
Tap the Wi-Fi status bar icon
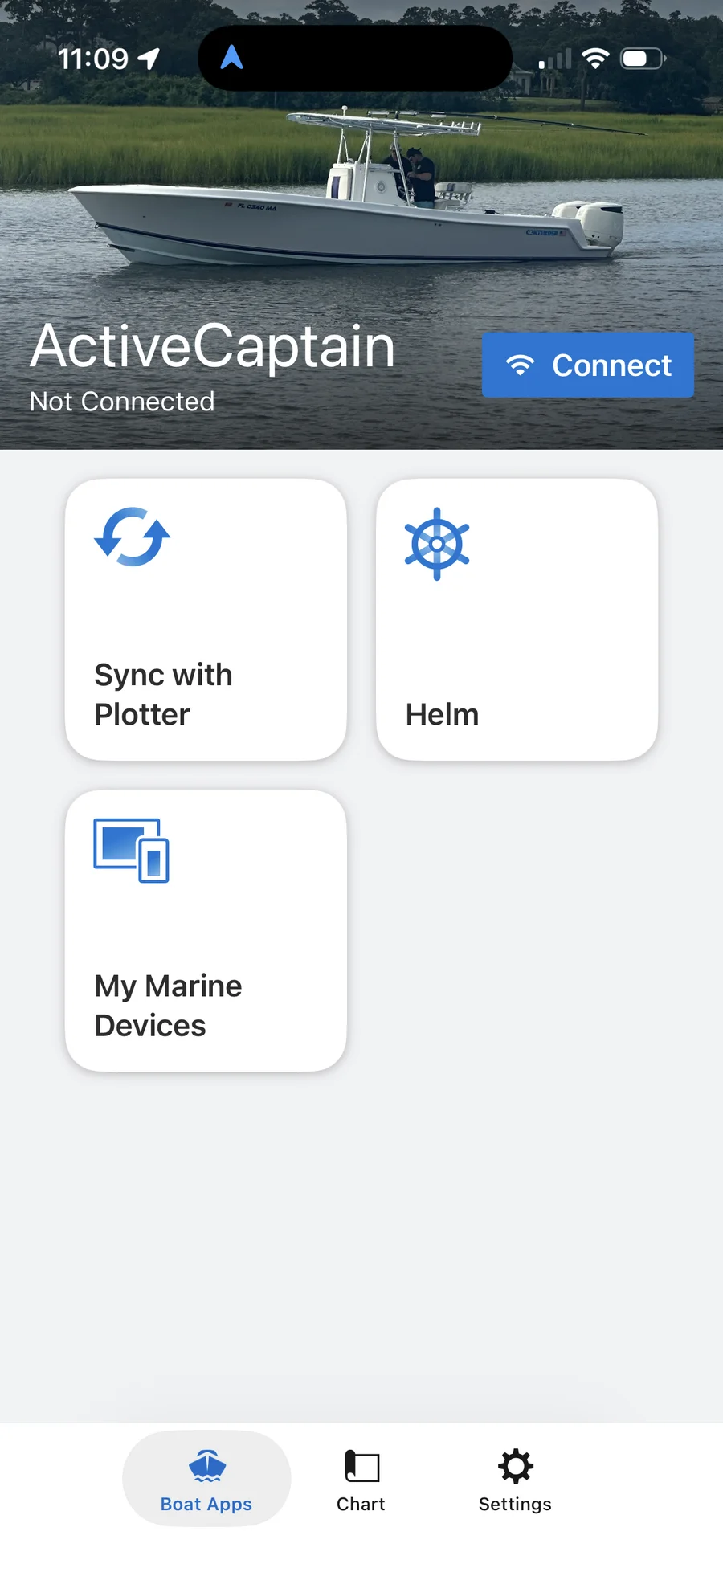point(595,58)
